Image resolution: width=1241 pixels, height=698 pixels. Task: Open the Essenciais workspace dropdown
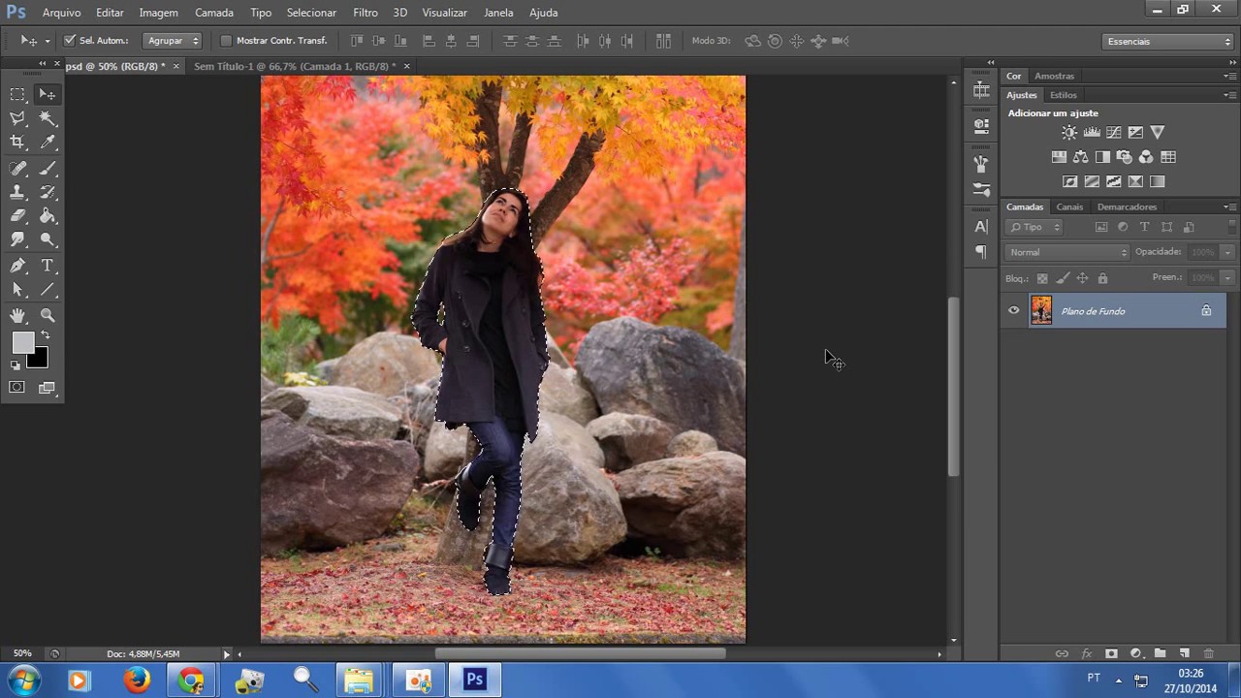click(x=1168, y=41)
